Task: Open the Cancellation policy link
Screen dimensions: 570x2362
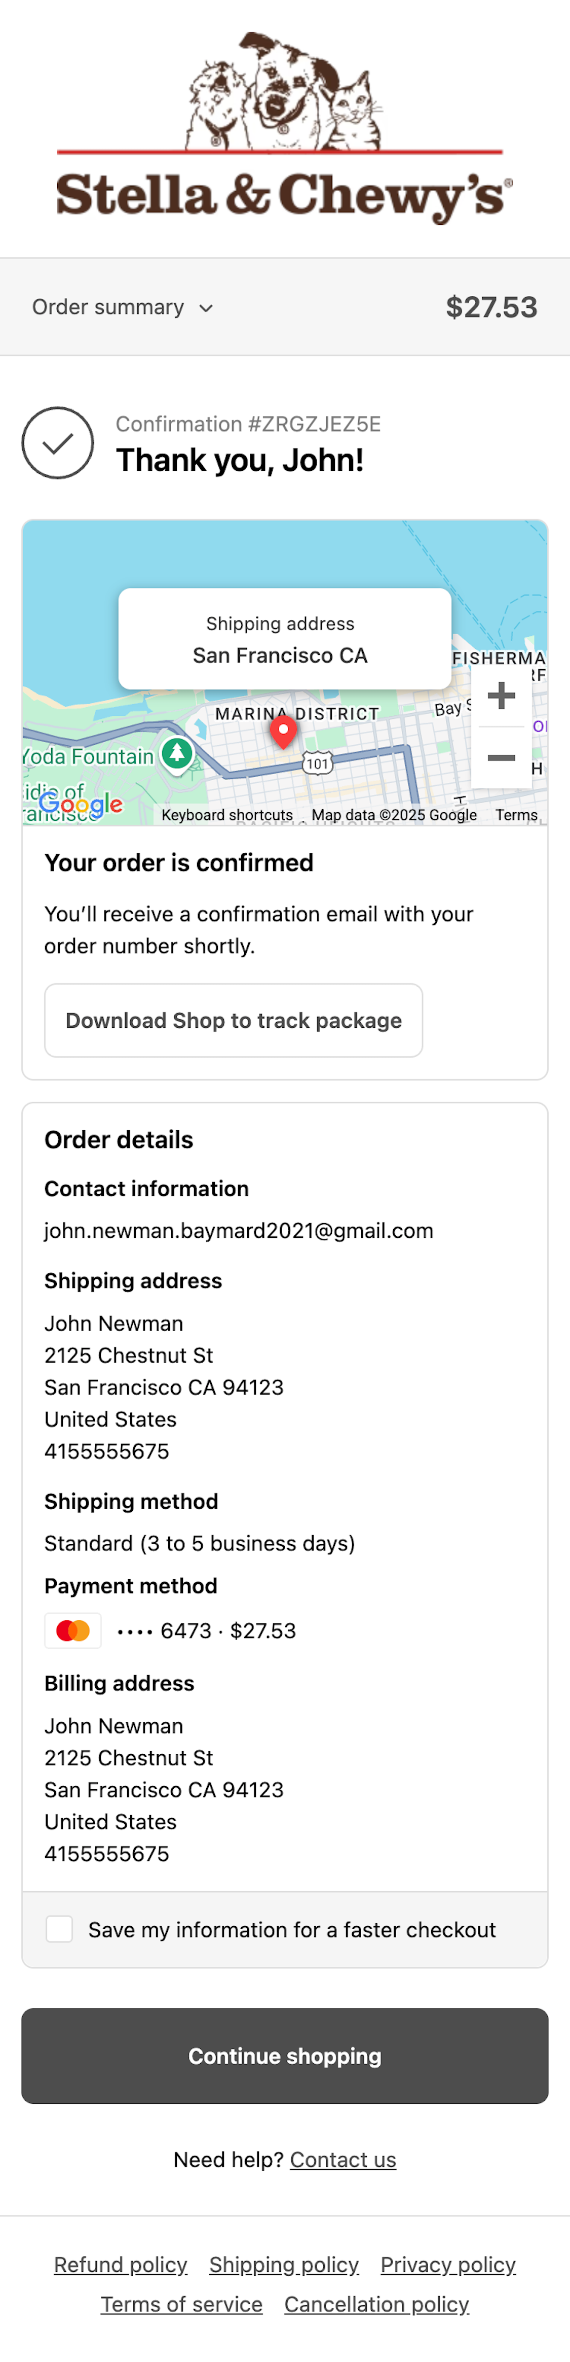Action: [x=376, y=2304]
